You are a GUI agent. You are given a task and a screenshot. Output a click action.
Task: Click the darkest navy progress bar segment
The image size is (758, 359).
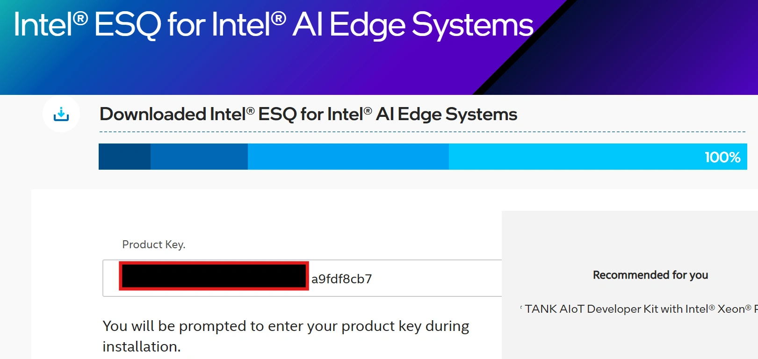tap(124, 157)
